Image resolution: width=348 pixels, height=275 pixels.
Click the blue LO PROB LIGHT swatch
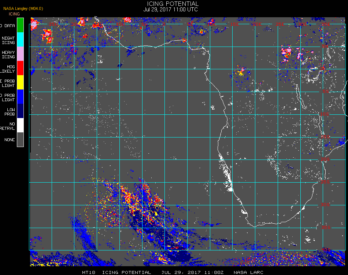pyautogui.click(x=20, y=97)
